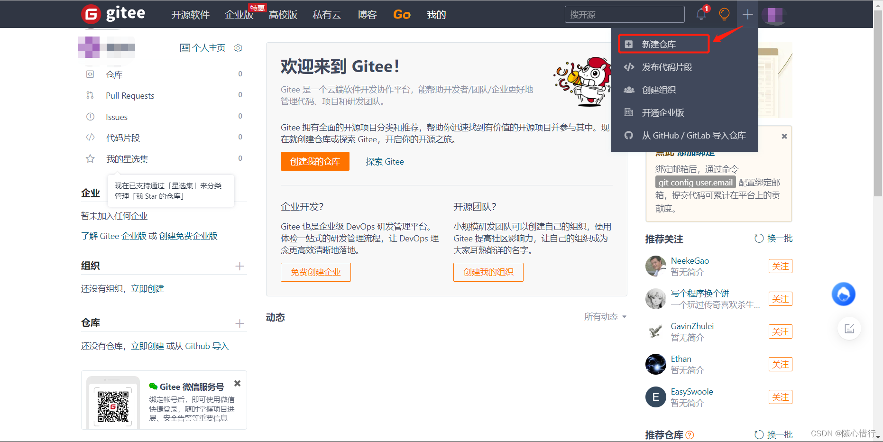Follow 写个程序换个饼 with 关注
Screen dimensions: 883x442
click(x=781, y=299)
